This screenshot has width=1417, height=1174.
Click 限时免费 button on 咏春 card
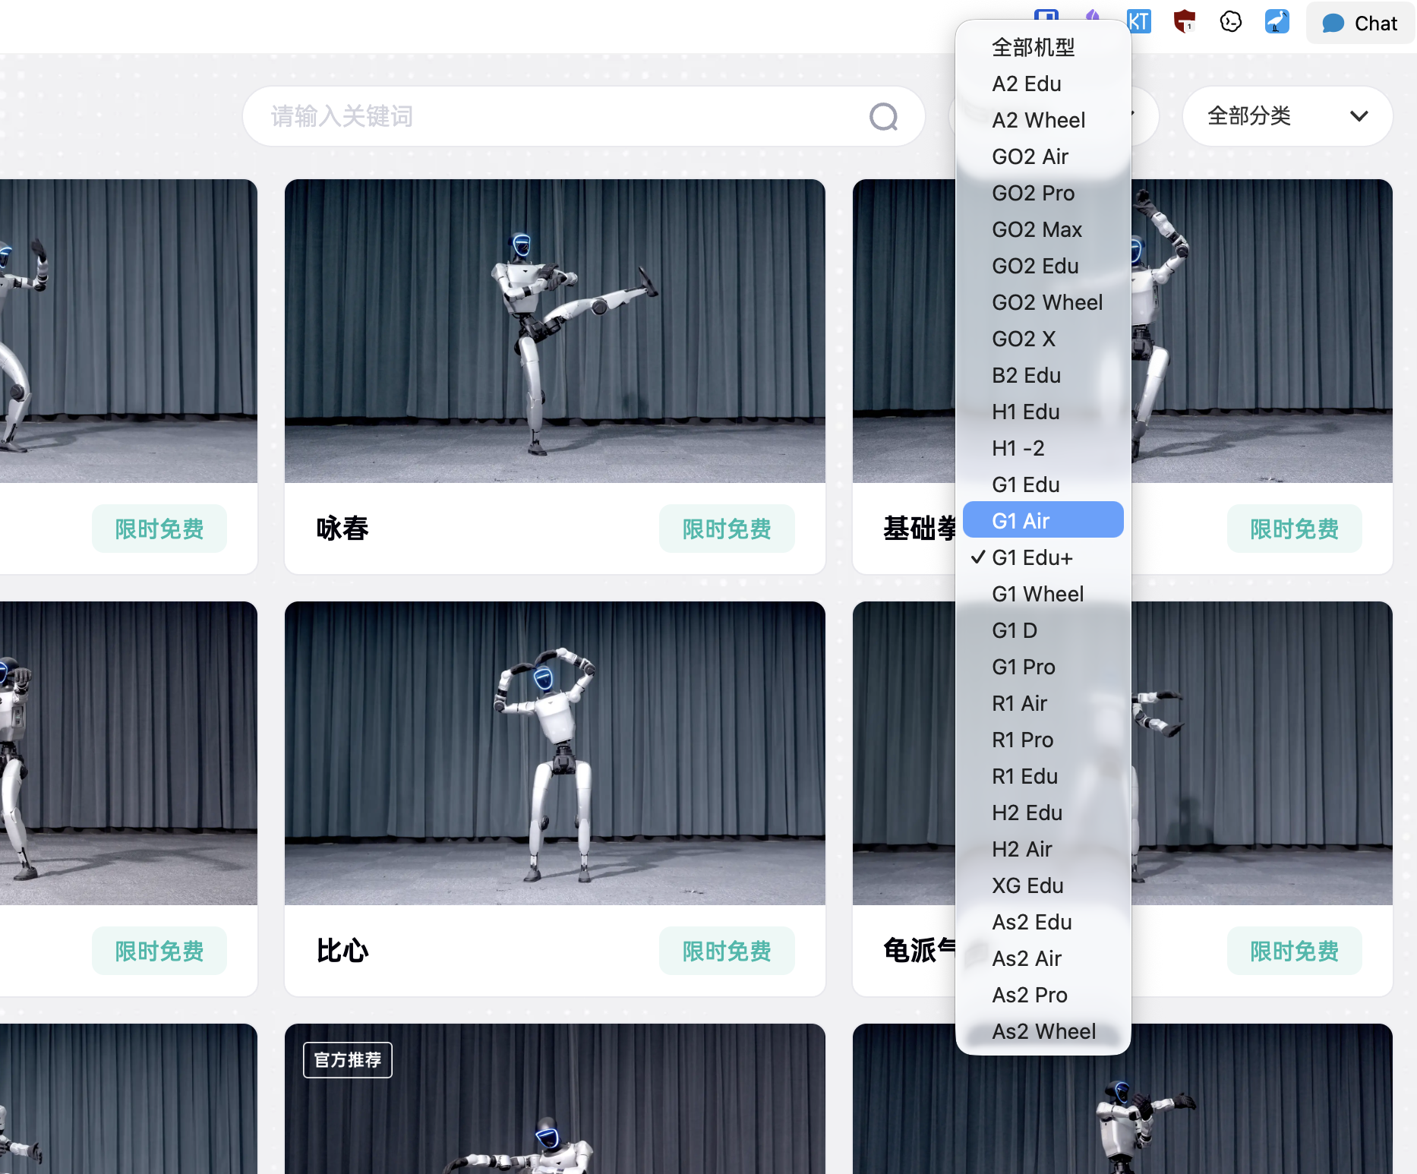(x=727, y=529)
